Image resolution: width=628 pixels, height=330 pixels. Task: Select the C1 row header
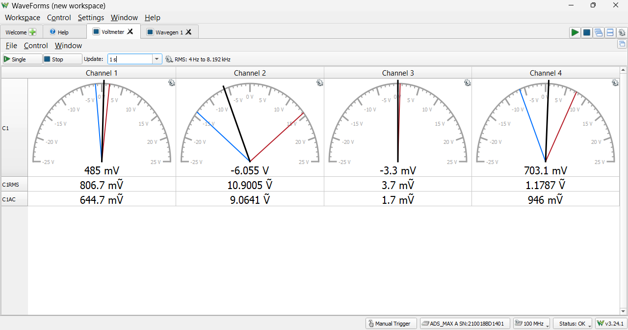click(14, 128)
